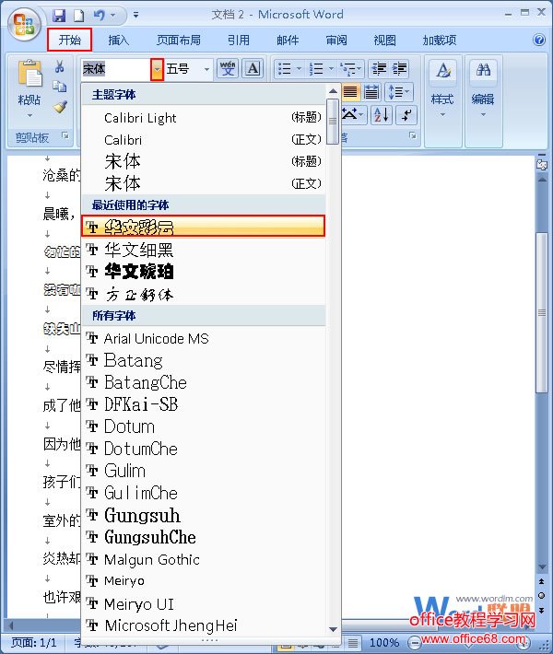553x654 pixels.
Task: Toggle justify text alignment
Action: pyautogui.click(x=350, y=92)
